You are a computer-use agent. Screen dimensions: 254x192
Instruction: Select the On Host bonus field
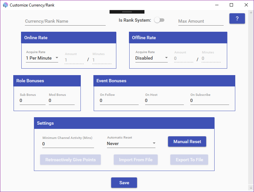[164, 101]
